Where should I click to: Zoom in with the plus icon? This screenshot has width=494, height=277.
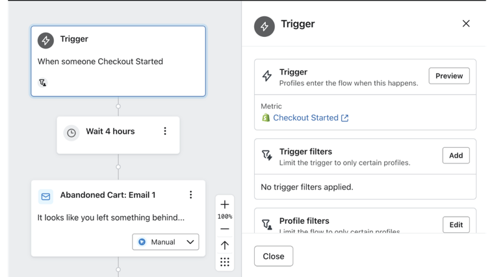(x=225, y=204)
